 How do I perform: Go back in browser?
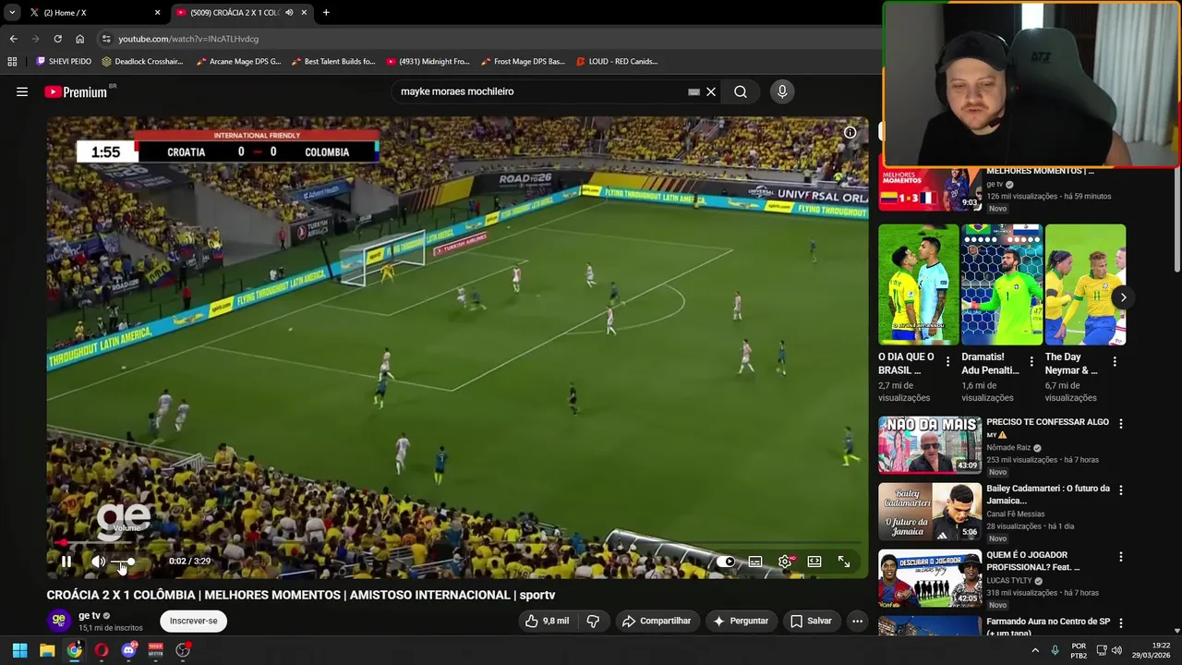(13, 39)
